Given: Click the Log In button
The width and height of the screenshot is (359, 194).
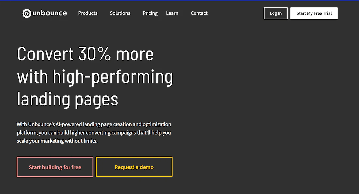Looking at the screenshot, I should point(276,13).
